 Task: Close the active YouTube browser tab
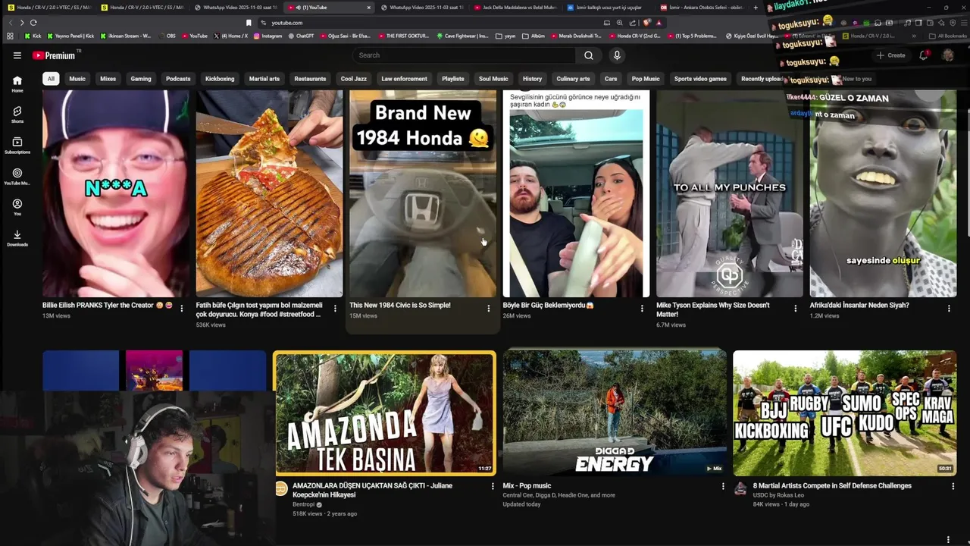369,8
